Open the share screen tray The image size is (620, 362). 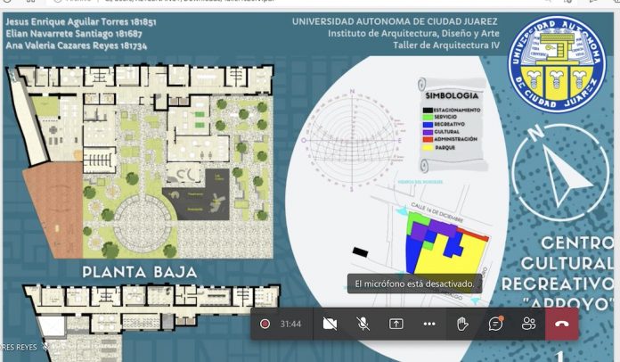[x=396, y=324]
